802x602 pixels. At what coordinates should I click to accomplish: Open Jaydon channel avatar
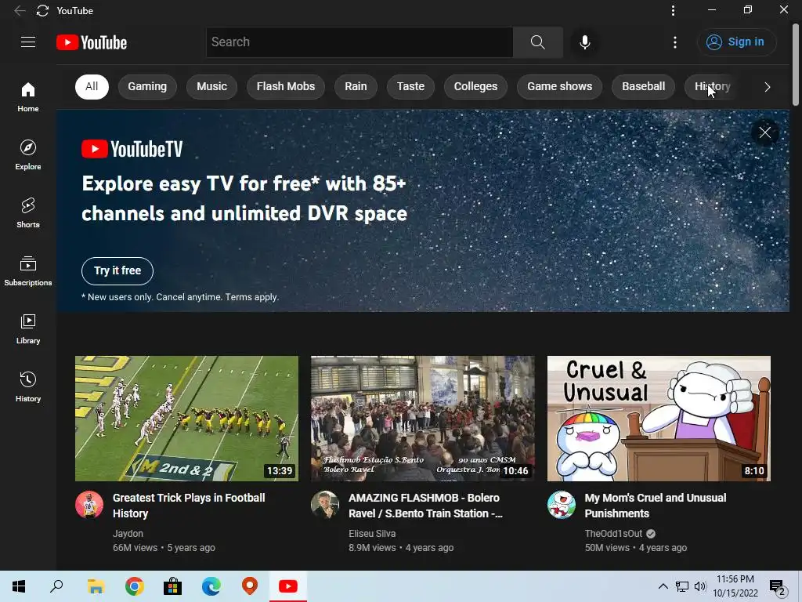click(89, 505)
